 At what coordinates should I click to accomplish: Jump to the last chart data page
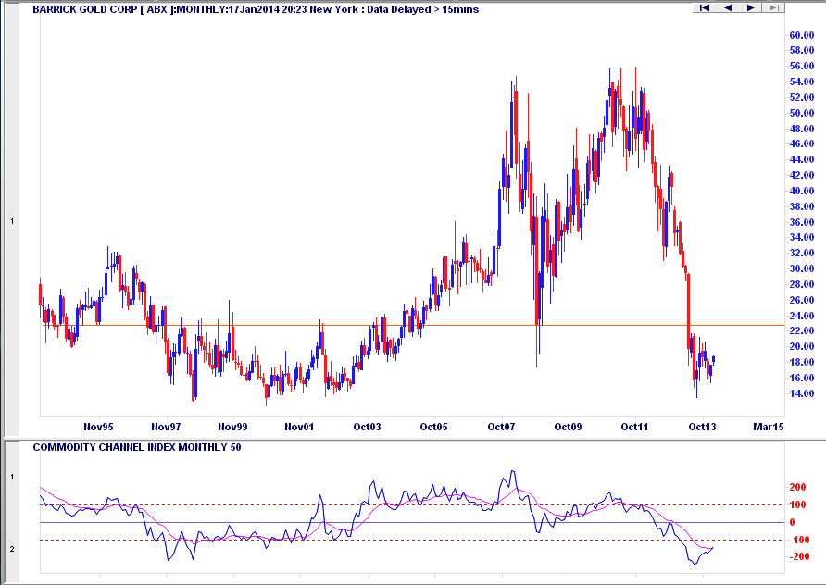(x=773, y=8)
